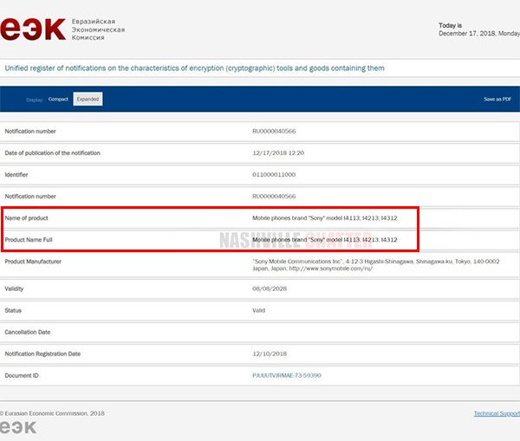Screen dimensions: 520x441
Task: Select publication date 12/17/2018 12:20
Action: [278, 152]
